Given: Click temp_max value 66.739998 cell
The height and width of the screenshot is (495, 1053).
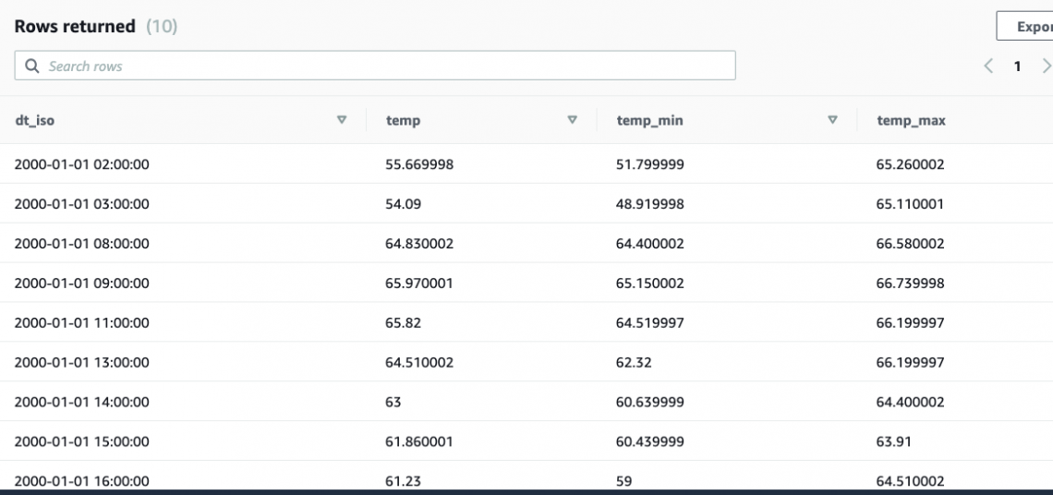Looking at the screenshot, I should click(x=910, y=284).
